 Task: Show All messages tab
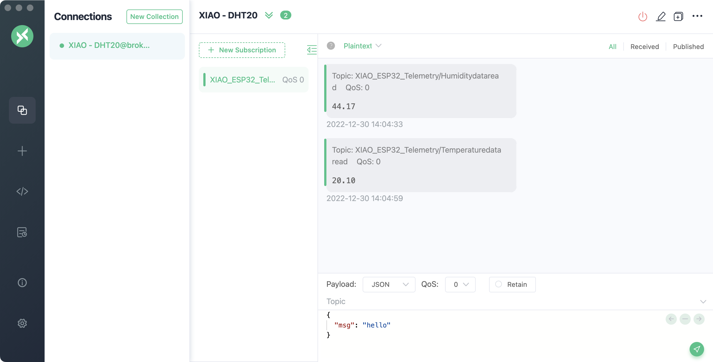(x=612, y=47)
